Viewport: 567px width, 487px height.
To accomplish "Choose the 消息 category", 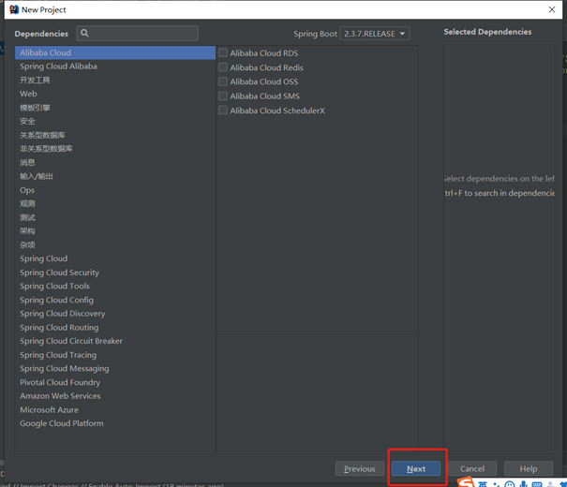I will point(115,163).
